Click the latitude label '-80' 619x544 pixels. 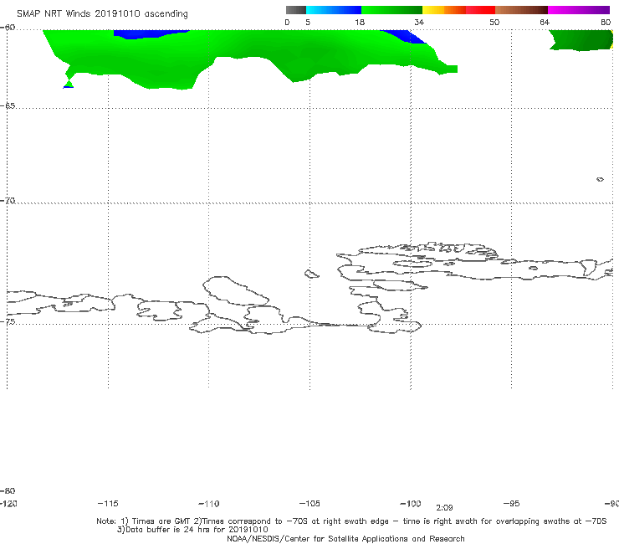coord(8,491)
